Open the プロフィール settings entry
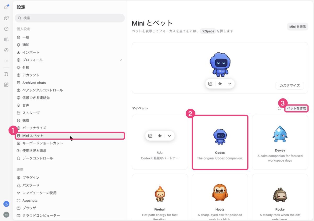 (x=70, y=60)
